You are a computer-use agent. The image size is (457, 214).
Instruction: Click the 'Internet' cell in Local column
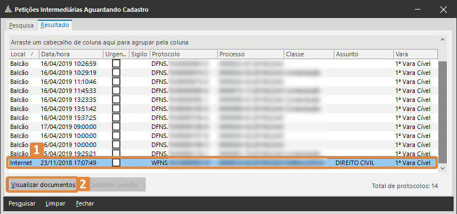[x=21, y=163]
